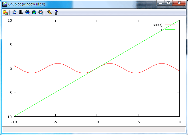Minimize the Gnuplot window
188x135 pixels.
pos(161,3)
